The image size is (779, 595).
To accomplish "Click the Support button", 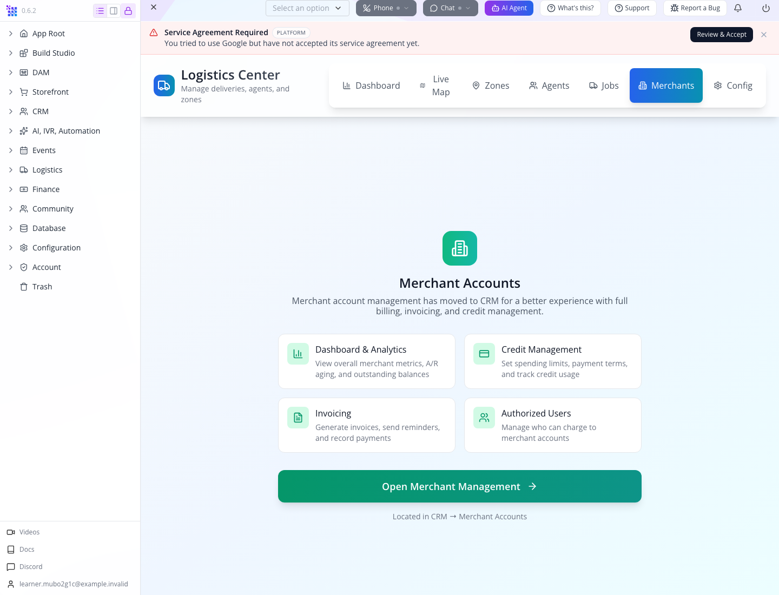I will (x=632, y=8).
